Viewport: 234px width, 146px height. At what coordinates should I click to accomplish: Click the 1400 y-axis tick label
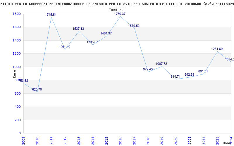pos(17,40)
